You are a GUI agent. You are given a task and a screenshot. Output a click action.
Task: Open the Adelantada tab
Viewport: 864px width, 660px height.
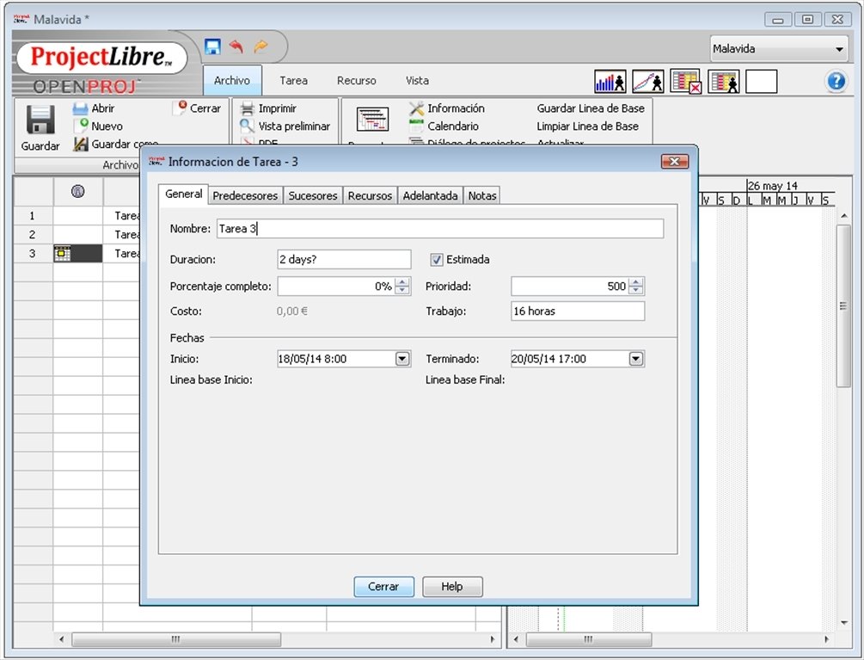click(431, 195)
